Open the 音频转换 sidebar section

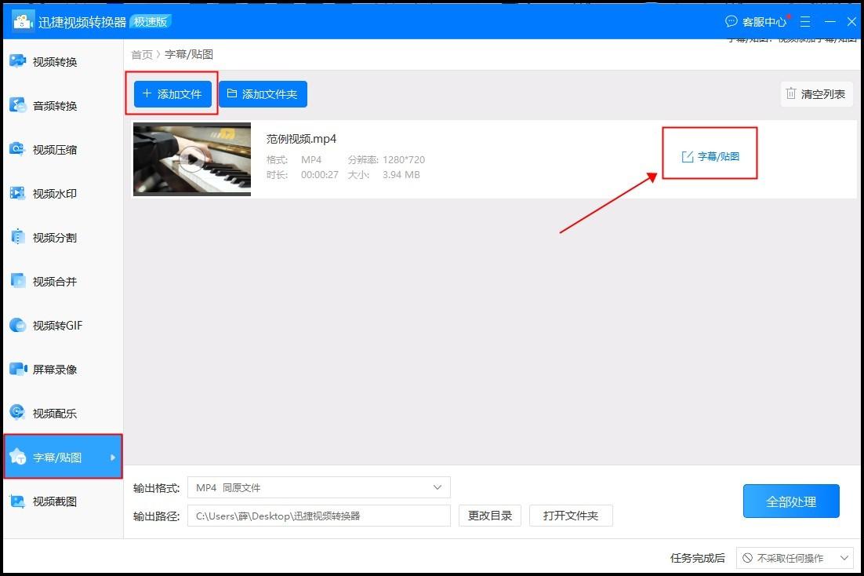click(x=63, y=105)
